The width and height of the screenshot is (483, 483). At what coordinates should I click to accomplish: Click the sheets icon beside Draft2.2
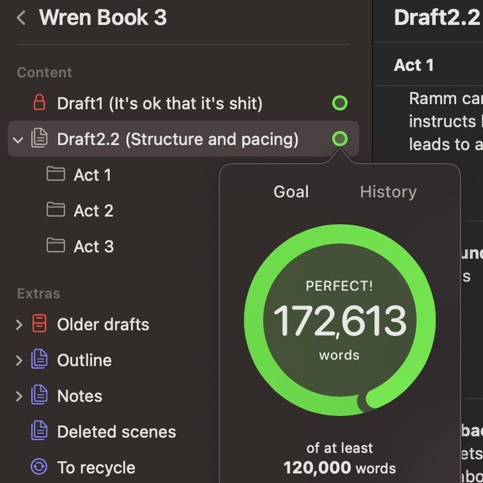pos(40,138)
